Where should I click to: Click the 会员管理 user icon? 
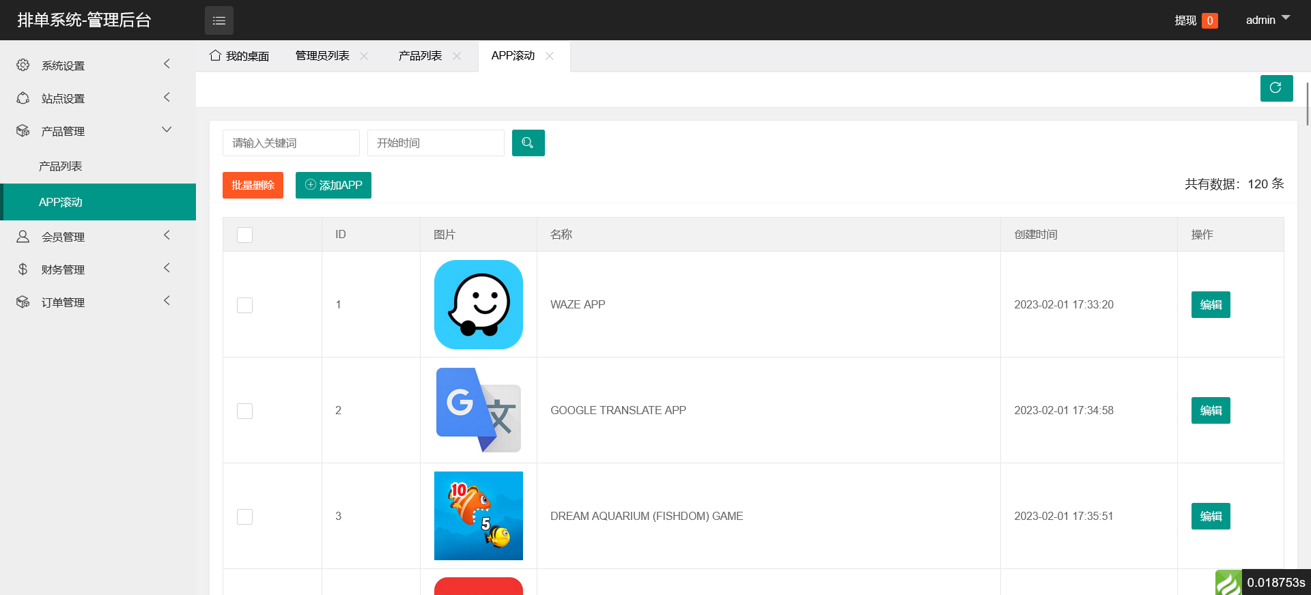23,237
